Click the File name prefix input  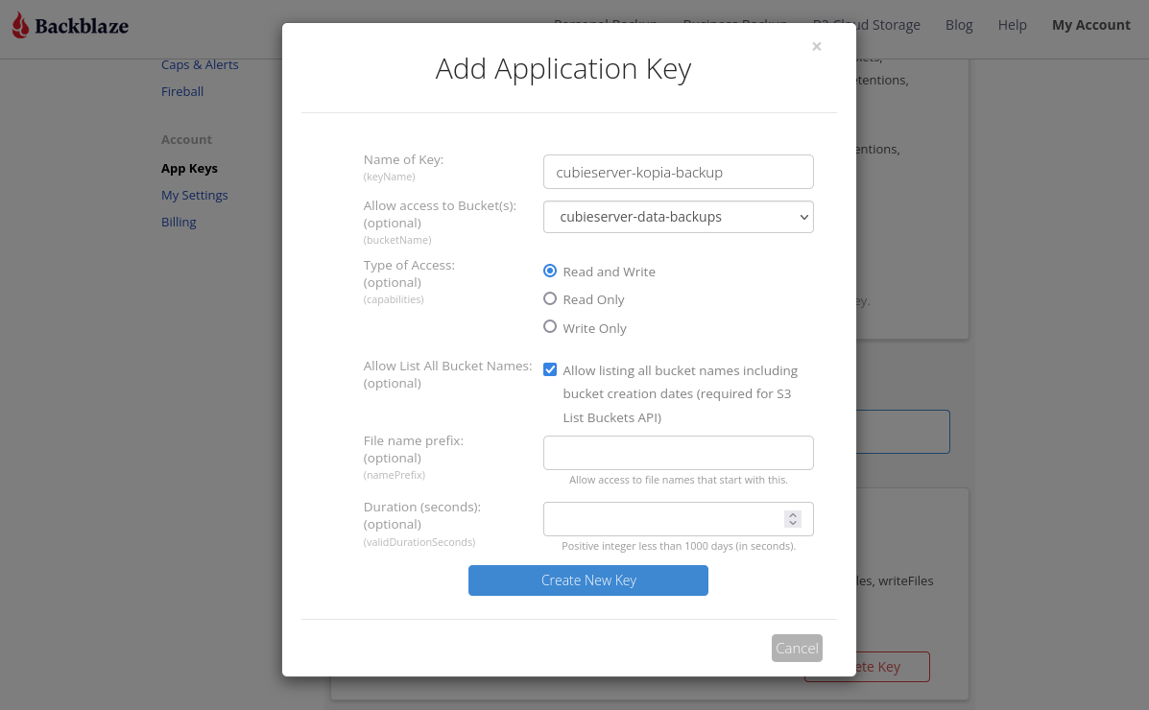[x=679, y=452]
